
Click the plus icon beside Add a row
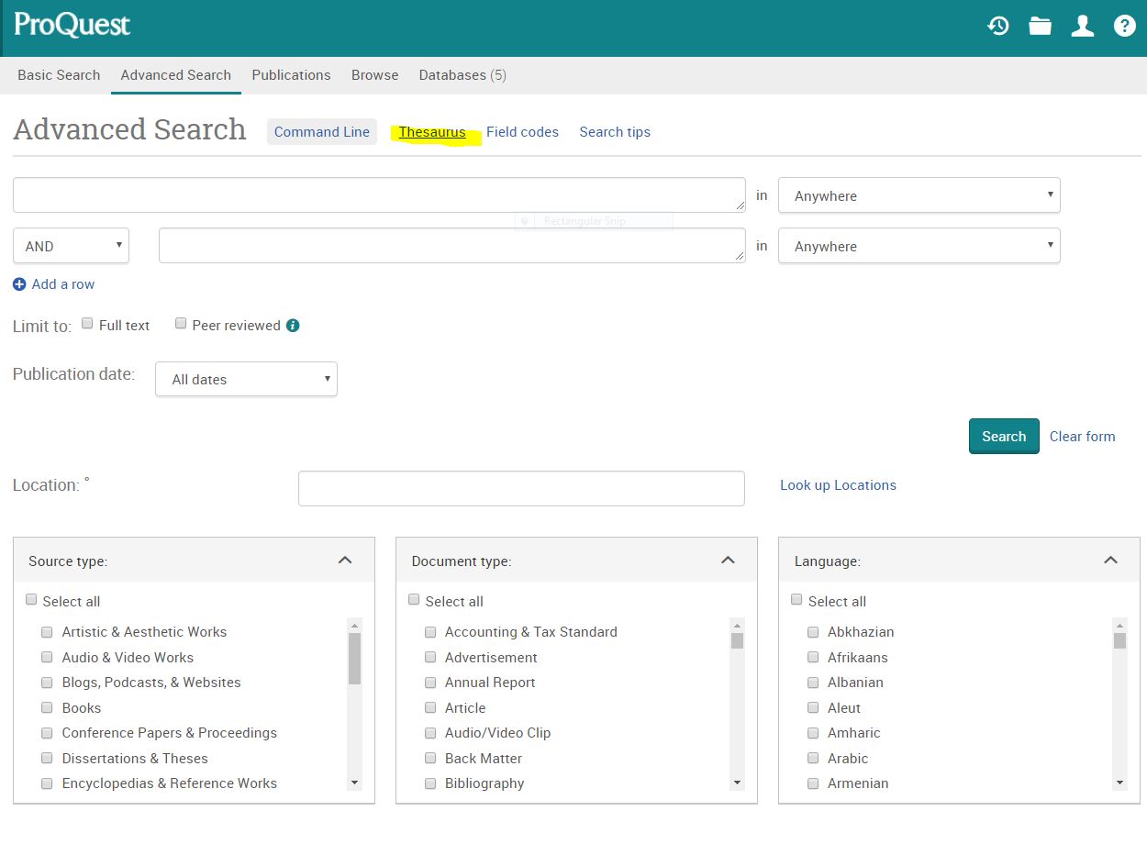(x=19, y=284)
